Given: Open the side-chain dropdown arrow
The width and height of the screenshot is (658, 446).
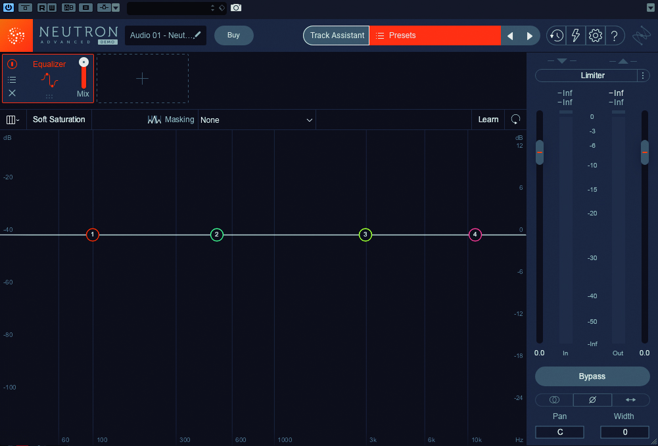Looking at the screenshot, I should pyautogui.click(x=116, y=7).
